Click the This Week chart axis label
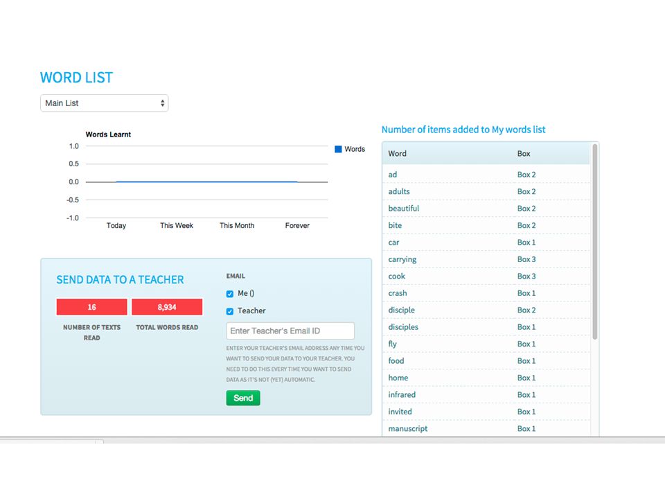Viewport: 665px width, 499px height. coord(177,225)
